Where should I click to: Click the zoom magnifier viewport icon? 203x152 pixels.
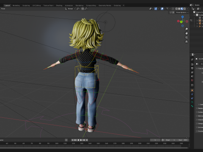click(187, 29)
